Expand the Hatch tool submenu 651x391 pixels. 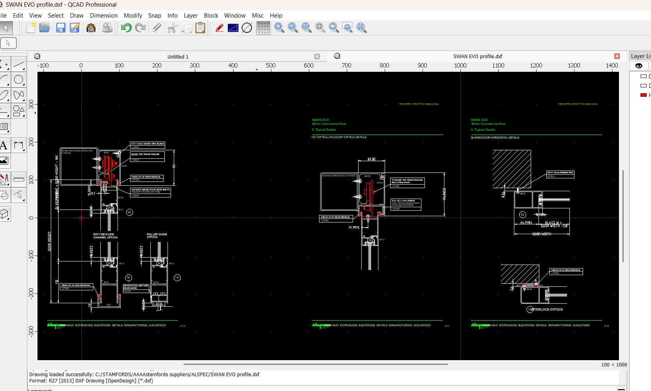click(x=5, y=127)
